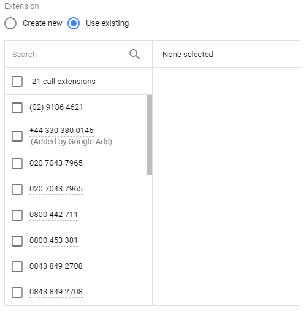The width and height of the screenshot is (306, 314).
Task: Tick the bottom 0843 849 2708 checkbox
Action: click(17, 293)
